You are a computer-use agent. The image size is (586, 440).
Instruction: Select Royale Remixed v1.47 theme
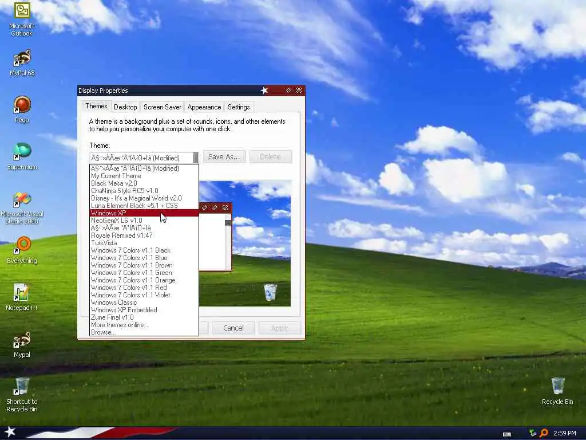tap(144, 235)
